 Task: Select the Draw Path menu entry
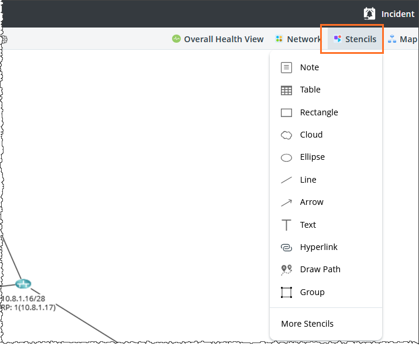(x=320, y=270)
